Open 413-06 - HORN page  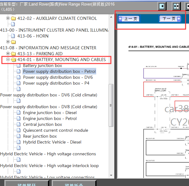33,36
